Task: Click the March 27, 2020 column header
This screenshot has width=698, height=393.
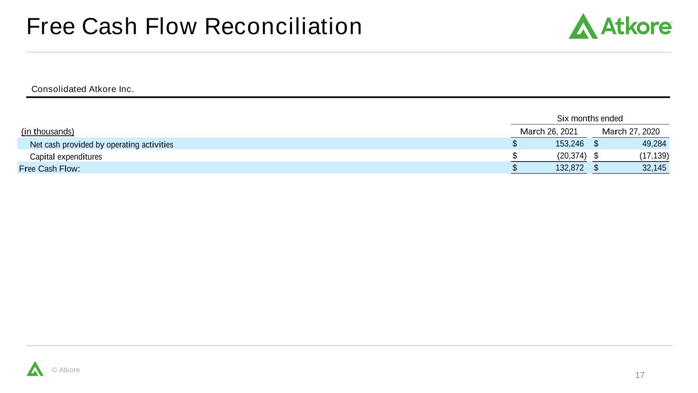Action: [631, 132]
